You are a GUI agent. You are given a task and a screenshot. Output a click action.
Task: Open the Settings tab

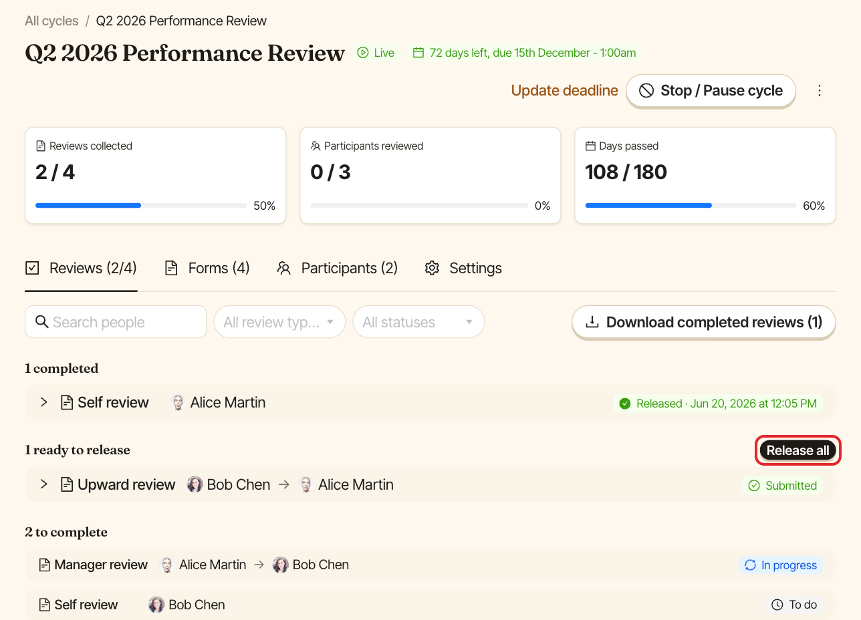click(463, 269)
